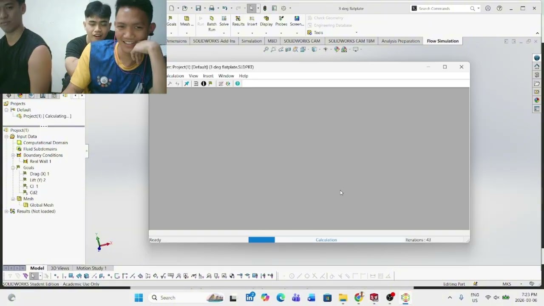The height and width of the screenshot is (306, 544).
Task: Click the green help icon in solver toolbar
Action: click(x=238, y=83)
